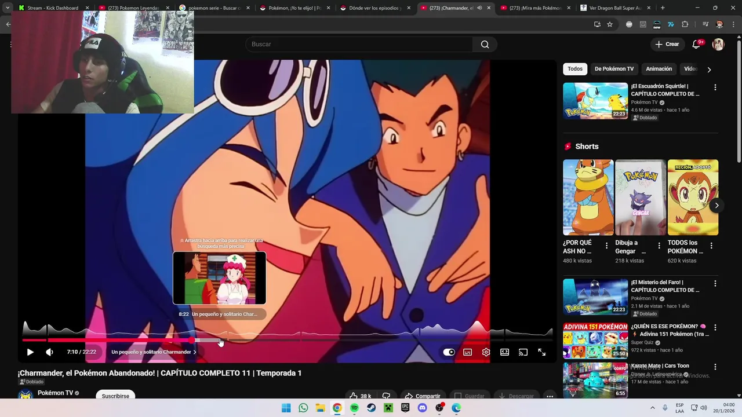Select the Todos filter chip

pos(575,69)
